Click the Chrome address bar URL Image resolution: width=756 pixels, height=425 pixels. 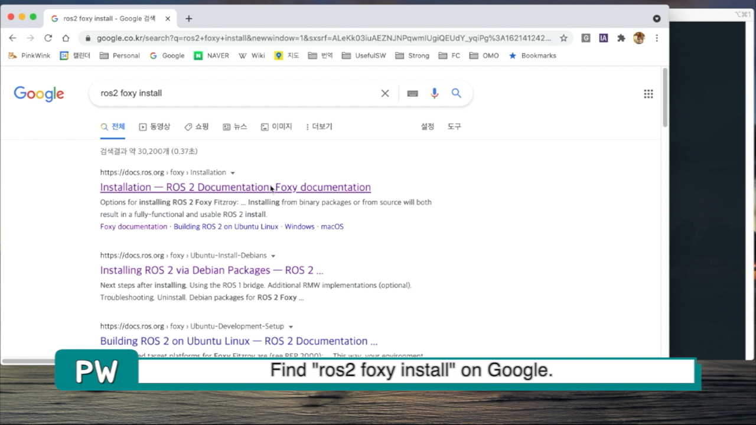[324, 38]
